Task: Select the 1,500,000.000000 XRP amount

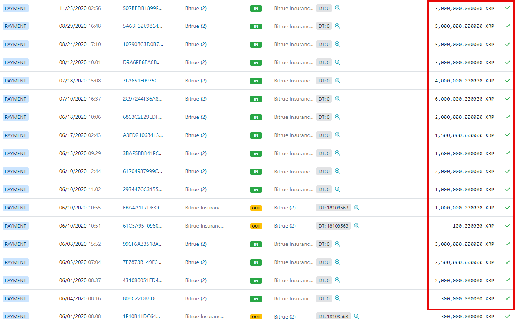Action: [x=465, y=135]
